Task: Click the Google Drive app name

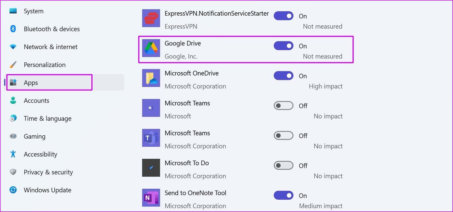Action: click(x=183, y=43)
